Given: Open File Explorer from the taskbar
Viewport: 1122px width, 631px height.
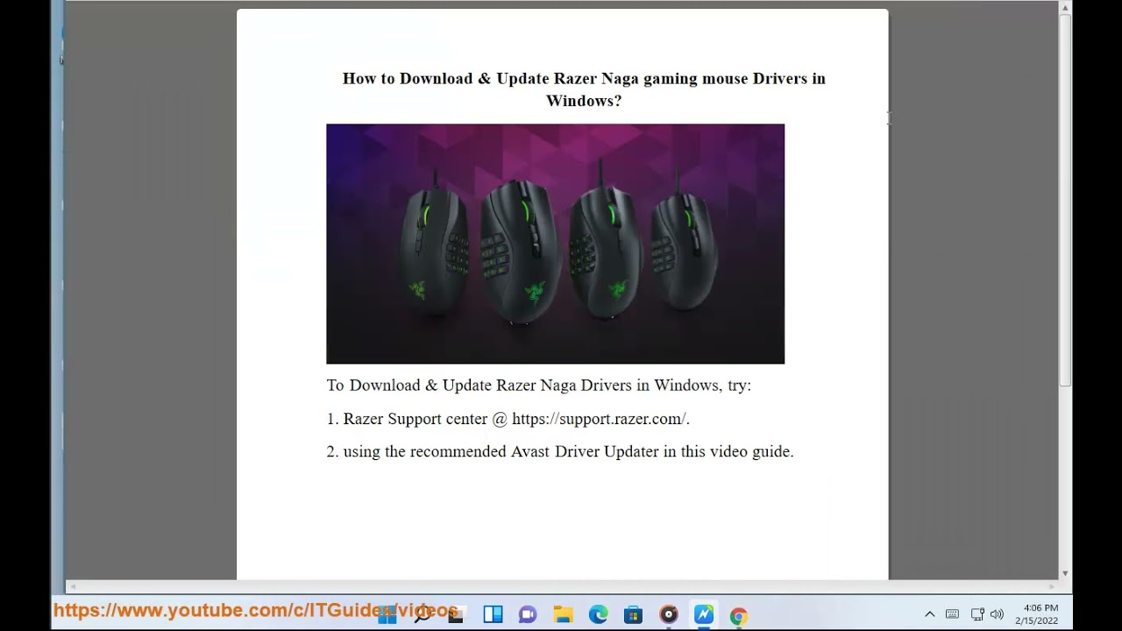Looking at the screenshot, I should 563,615.
